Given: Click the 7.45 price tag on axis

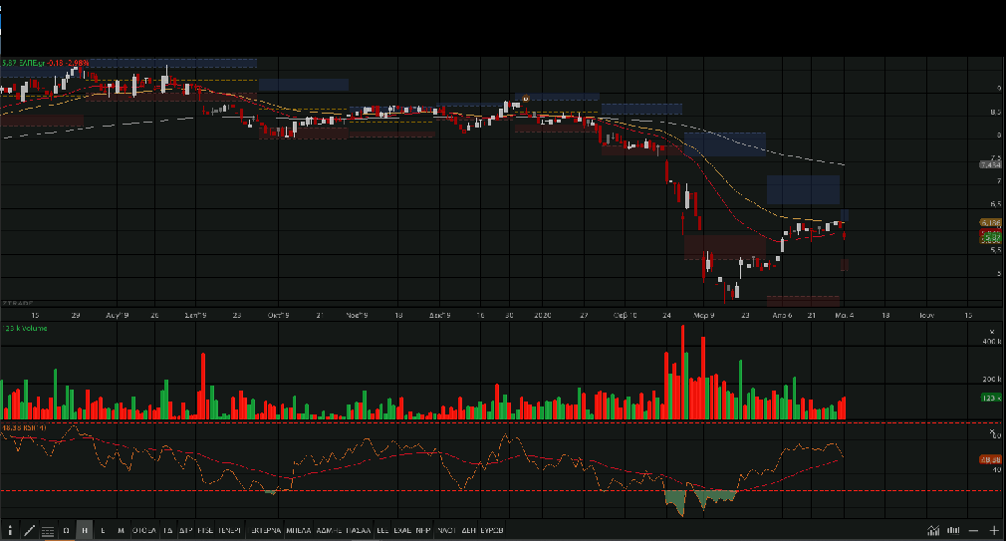Looking at the screenshot, I should (989, 163).
